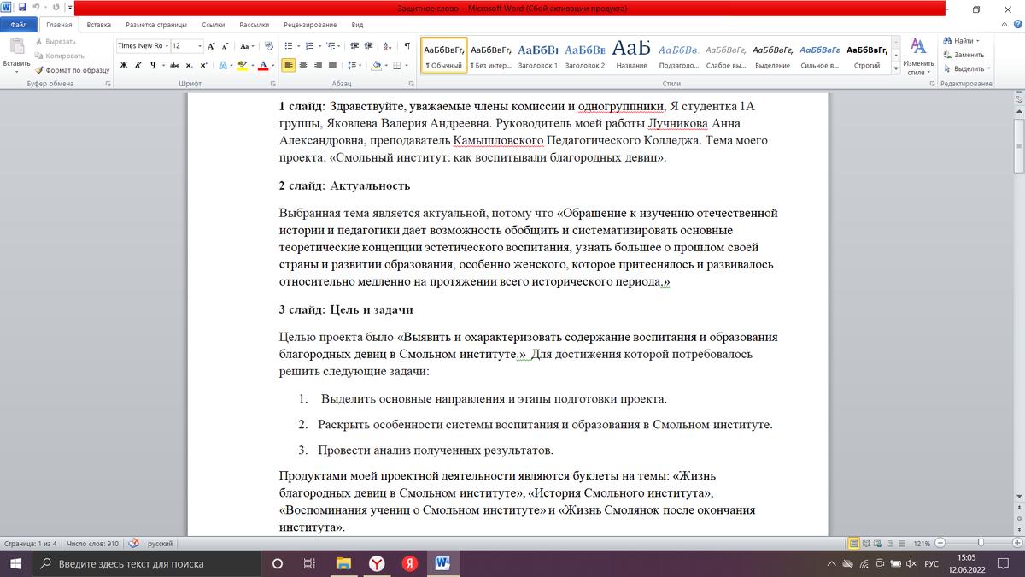The height and width of the screenshot is (577, 1025).
Task: Open File Explorer from the taskbar
Action: (x=343, y=563)
